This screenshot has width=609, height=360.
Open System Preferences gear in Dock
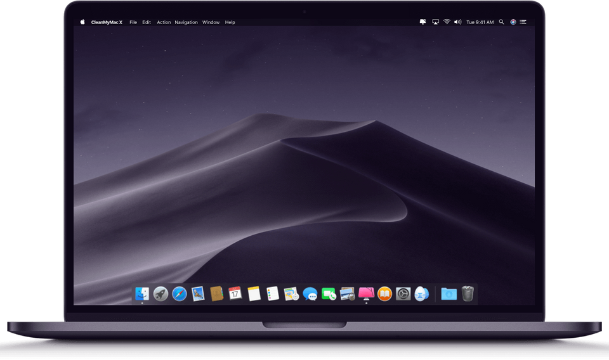coord(403,294)
